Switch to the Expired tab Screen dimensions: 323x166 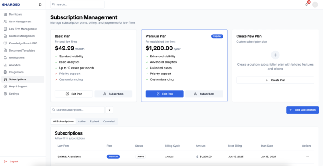click(x=94, y=122)
